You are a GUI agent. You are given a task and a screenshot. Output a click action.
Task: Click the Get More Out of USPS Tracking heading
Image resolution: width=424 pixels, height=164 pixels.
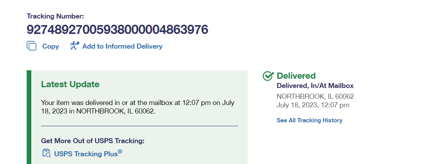pos(92,141)
